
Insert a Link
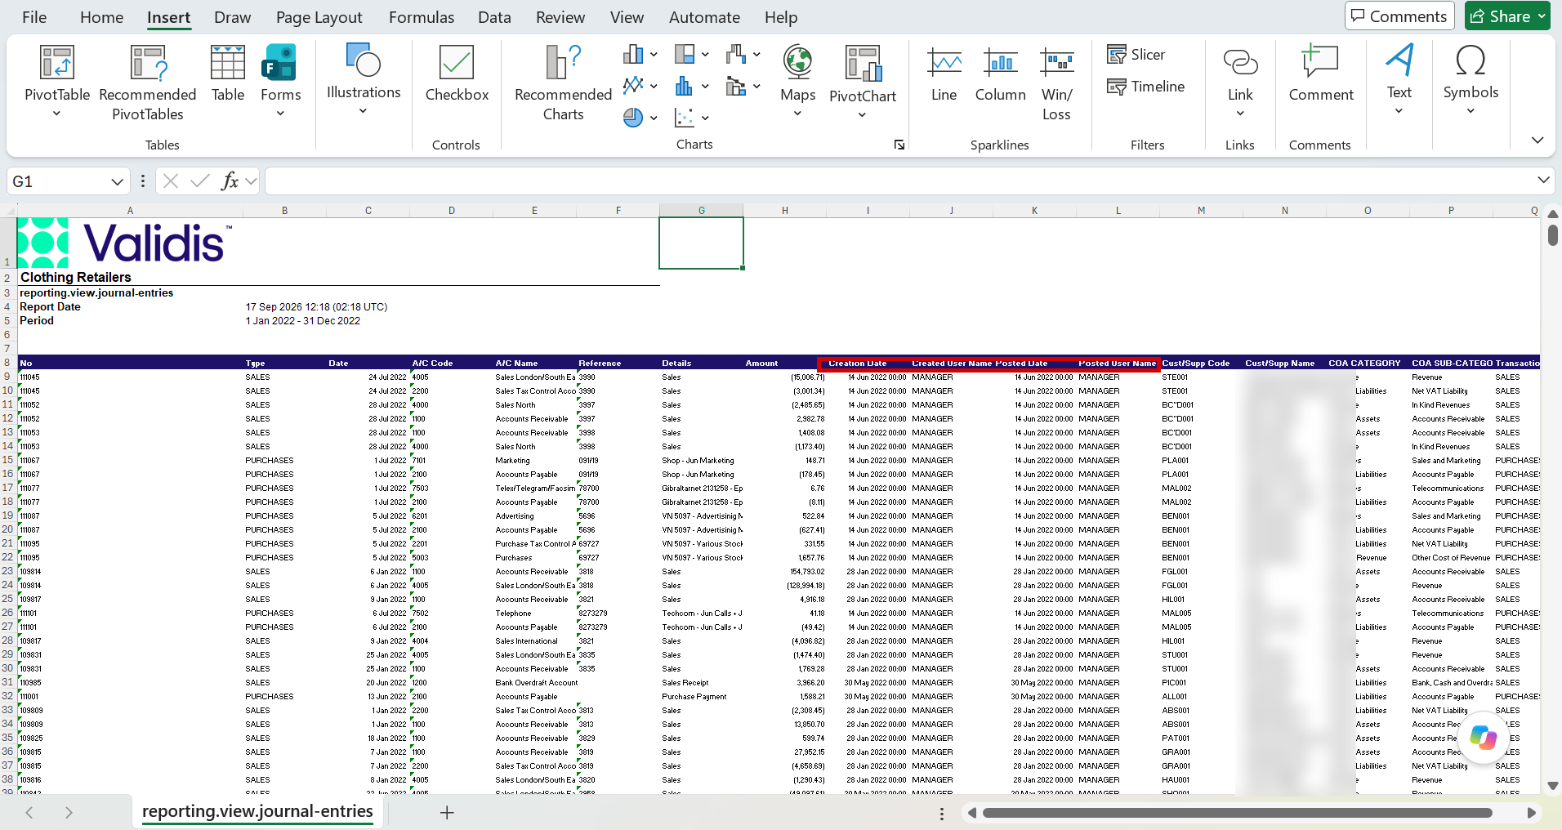1240,81
